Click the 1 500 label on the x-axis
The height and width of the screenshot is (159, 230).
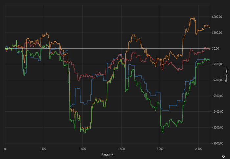(x=121, y=149)
